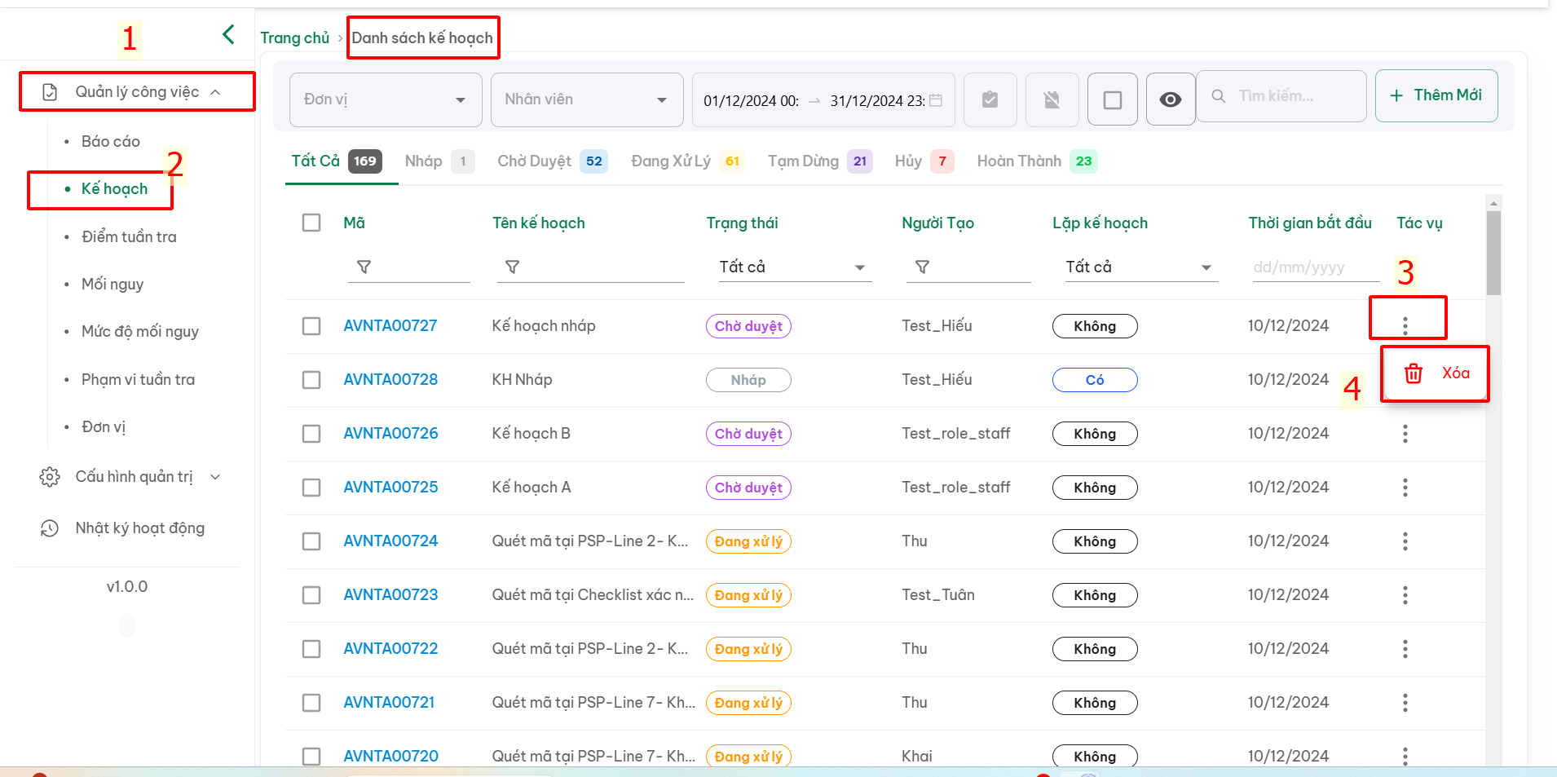Viewport: 1557px width, 777px height.
Task: Open Điểm tuần tra in sidebar
Action: coord(129,237)
